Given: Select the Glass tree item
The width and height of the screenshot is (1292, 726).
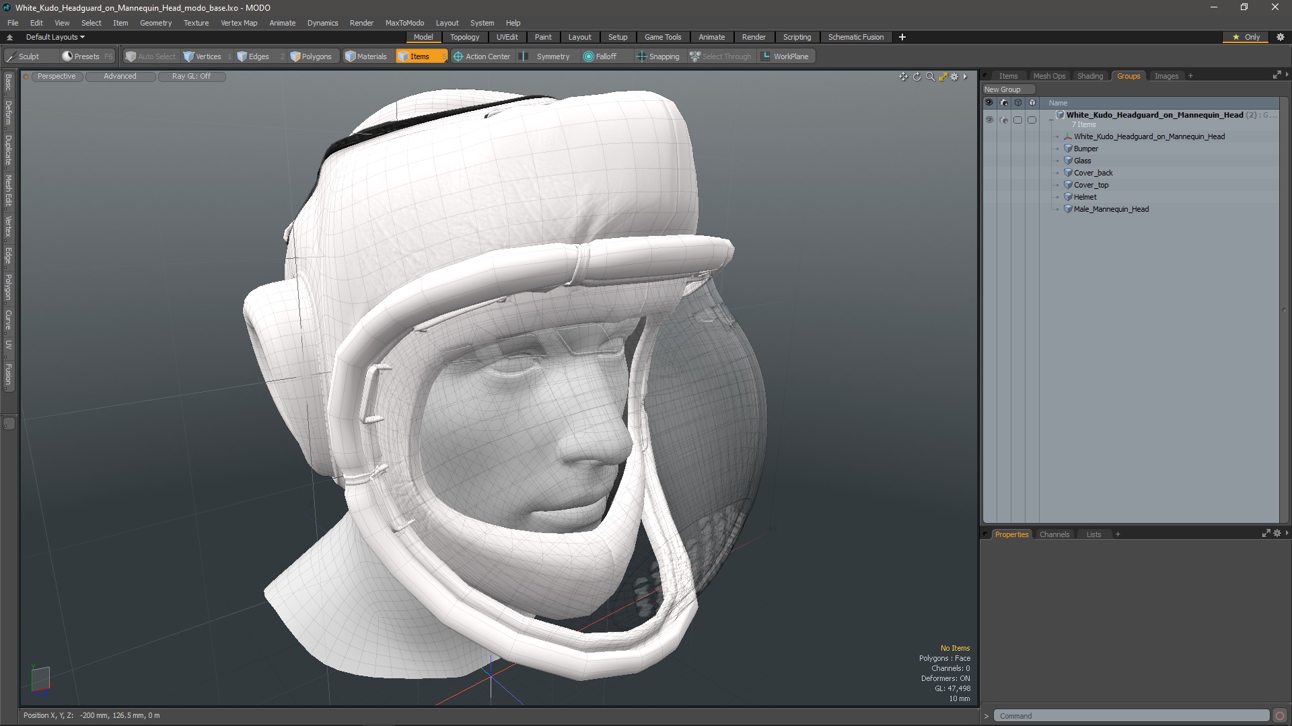Looking at the screenshot, I should click(x=1082, y=161).
